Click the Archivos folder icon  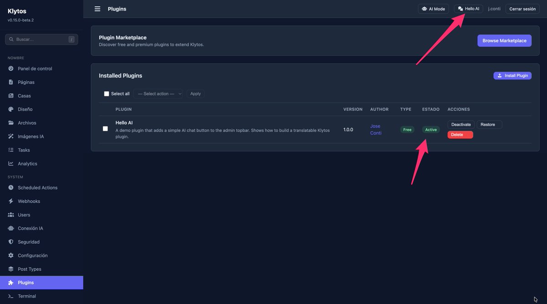[x=11, y=123]
